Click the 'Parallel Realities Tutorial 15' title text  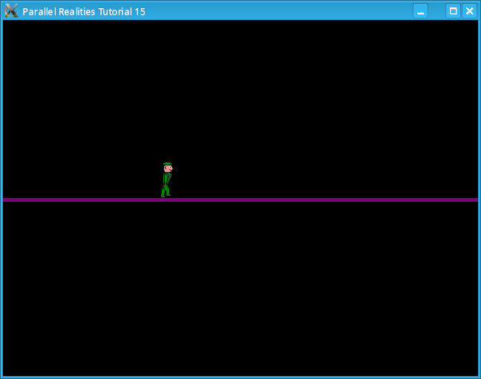[84, 12]
